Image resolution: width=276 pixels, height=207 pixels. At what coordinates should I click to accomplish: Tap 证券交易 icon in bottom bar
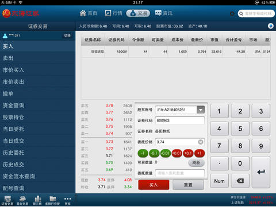click(x=7, y=201)
